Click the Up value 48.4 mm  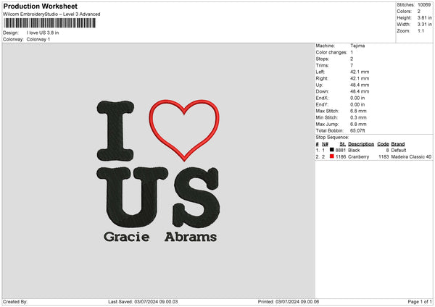click(360, 85)
